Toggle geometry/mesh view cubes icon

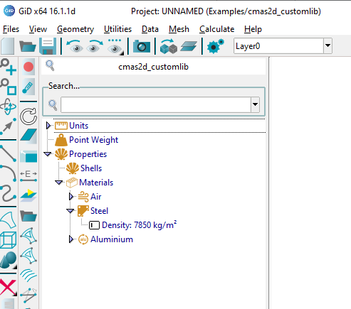tap(169, 46)
